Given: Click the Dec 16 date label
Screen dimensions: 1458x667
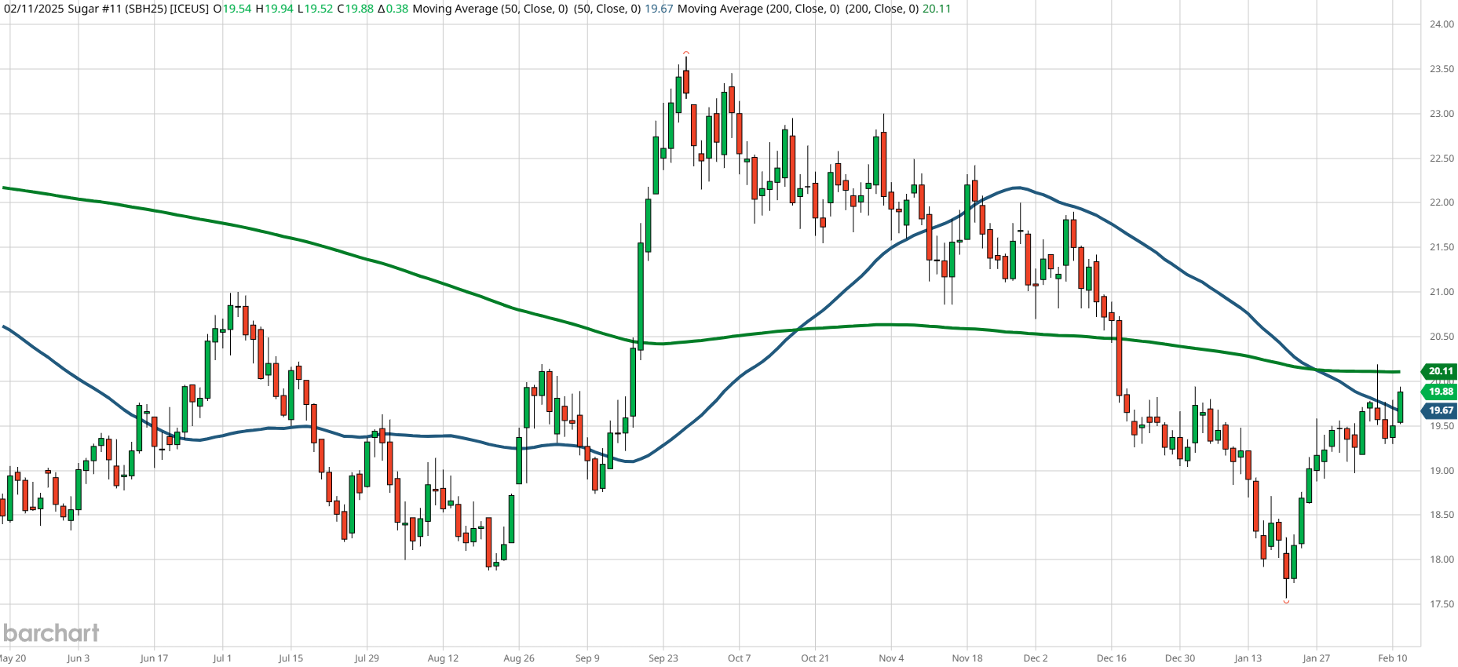Looking at the screenshot, I should tap(1112, 658).
